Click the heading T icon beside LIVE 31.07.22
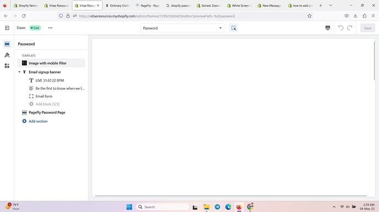 pyautogui.click(x=31, y=81)
